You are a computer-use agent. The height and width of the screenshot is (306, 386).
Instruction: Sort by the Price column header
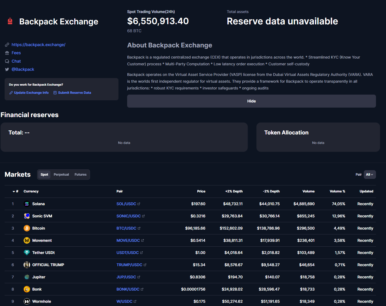coord(201,191)
